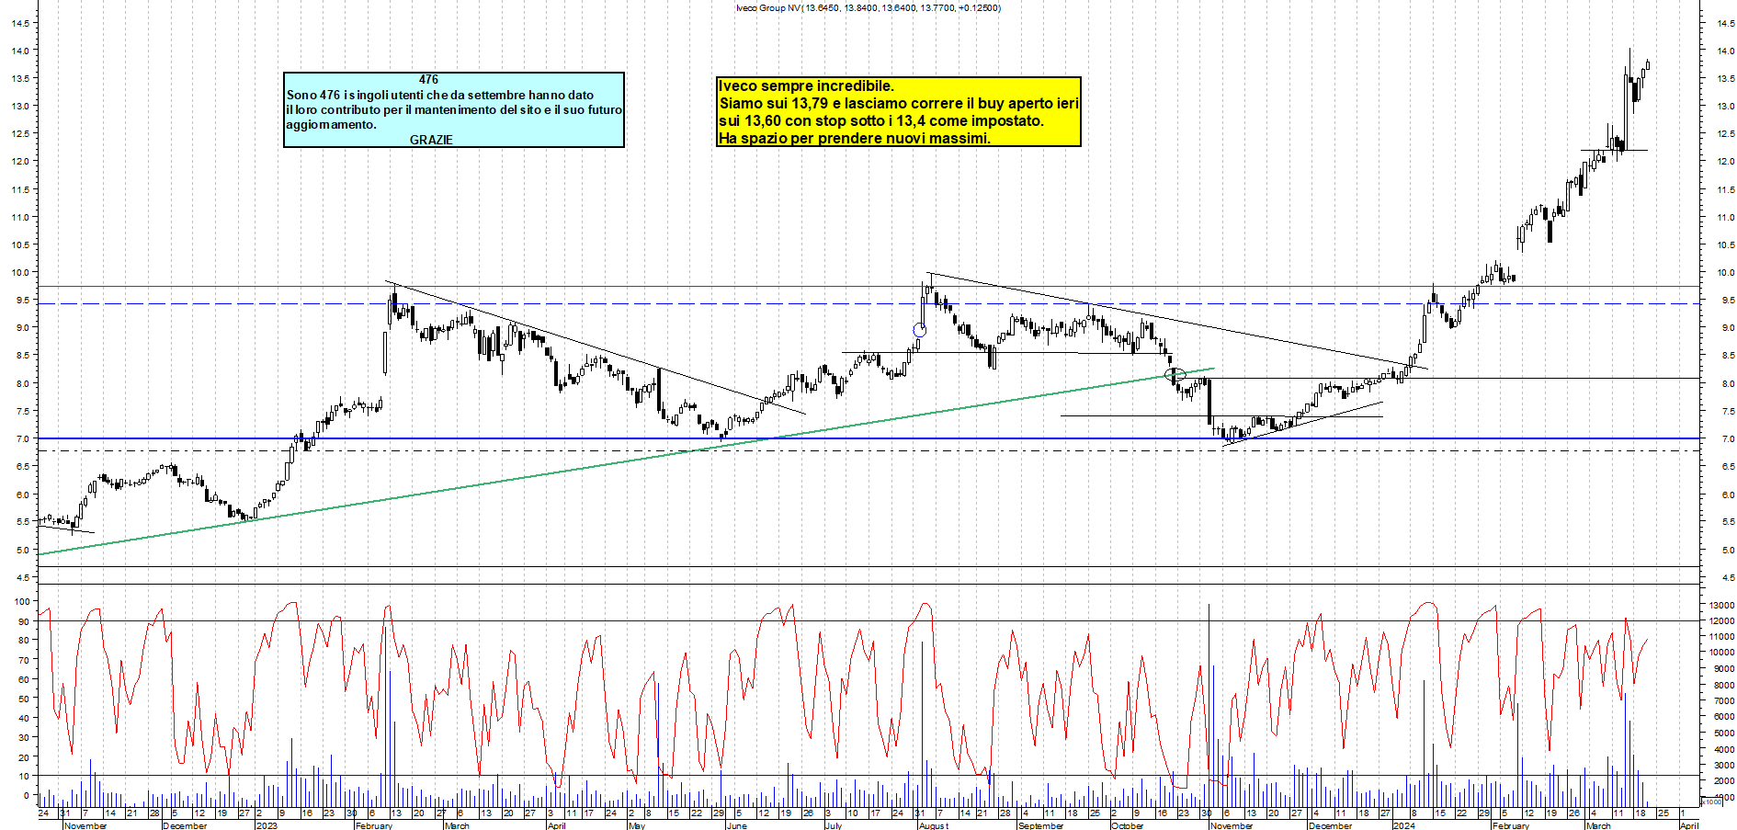Click the 'August' month label
This screenshot has height=830, width=1737.
(934, 825)
